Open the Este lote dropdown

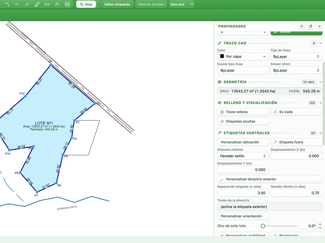pos(181,4)
